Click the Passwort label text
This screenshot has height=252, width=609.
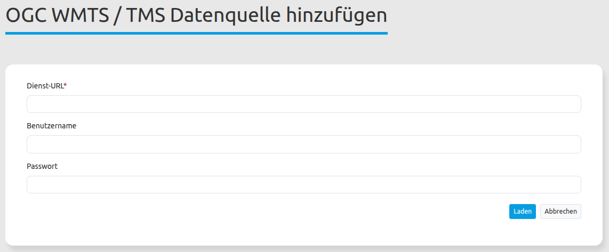click(x=42, y=166)
